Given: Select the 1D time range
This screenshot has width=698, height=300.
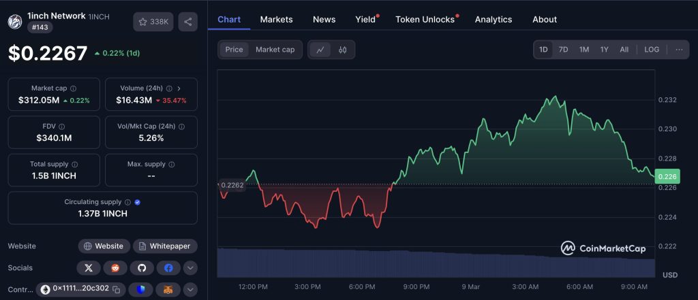Looking at the screenshot, I should tap(543, 50).
